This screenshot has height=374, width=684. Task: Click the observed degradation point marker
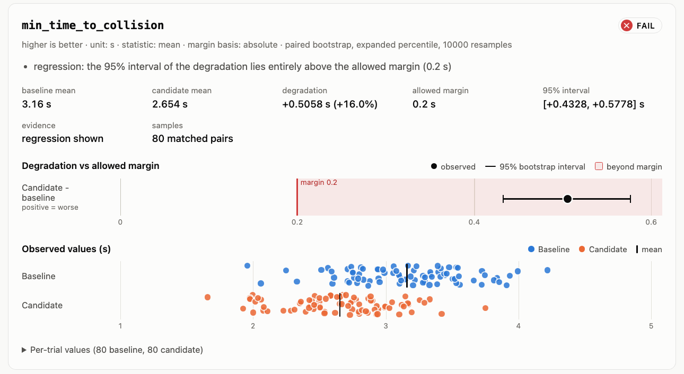click(x=568, y=199)
